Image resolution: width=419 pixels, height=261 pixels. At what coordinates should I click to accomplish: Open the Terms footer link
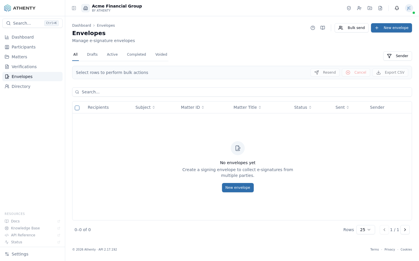tap(374, 249)
